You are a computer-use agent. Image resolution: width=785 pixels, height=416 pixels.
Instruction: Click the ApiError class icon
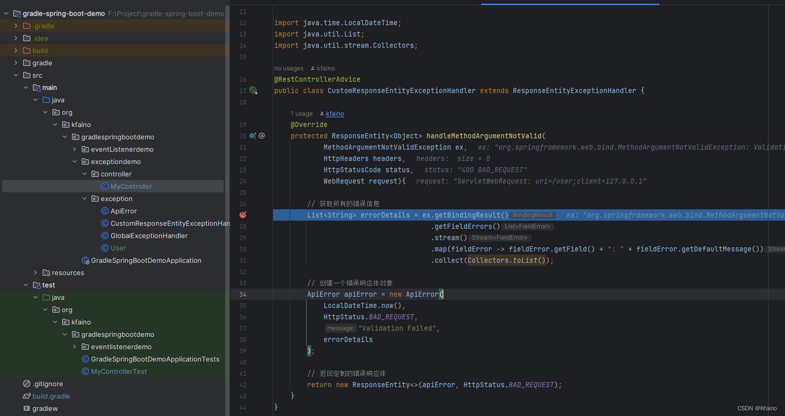(x=105, y=211)
